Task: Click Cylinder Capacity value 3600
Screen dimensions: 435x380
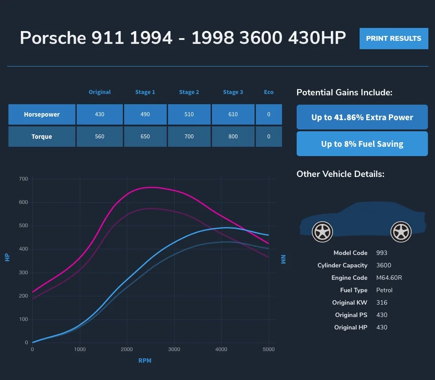Action: [384, 265]
